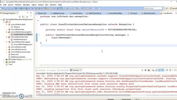Open the Refactor menu

[x=18, y=5]
